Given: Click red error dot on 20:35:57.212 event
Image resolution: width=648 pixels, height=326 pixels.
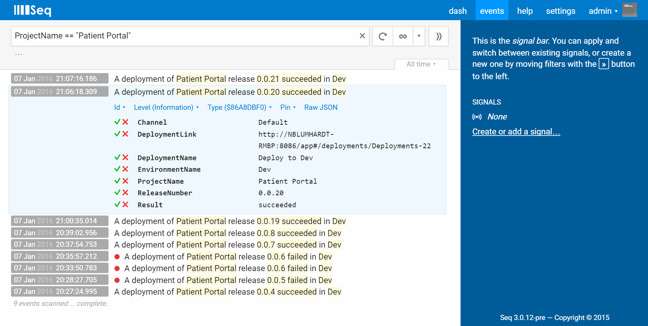Looking at the screenshot, I should 117,257.
